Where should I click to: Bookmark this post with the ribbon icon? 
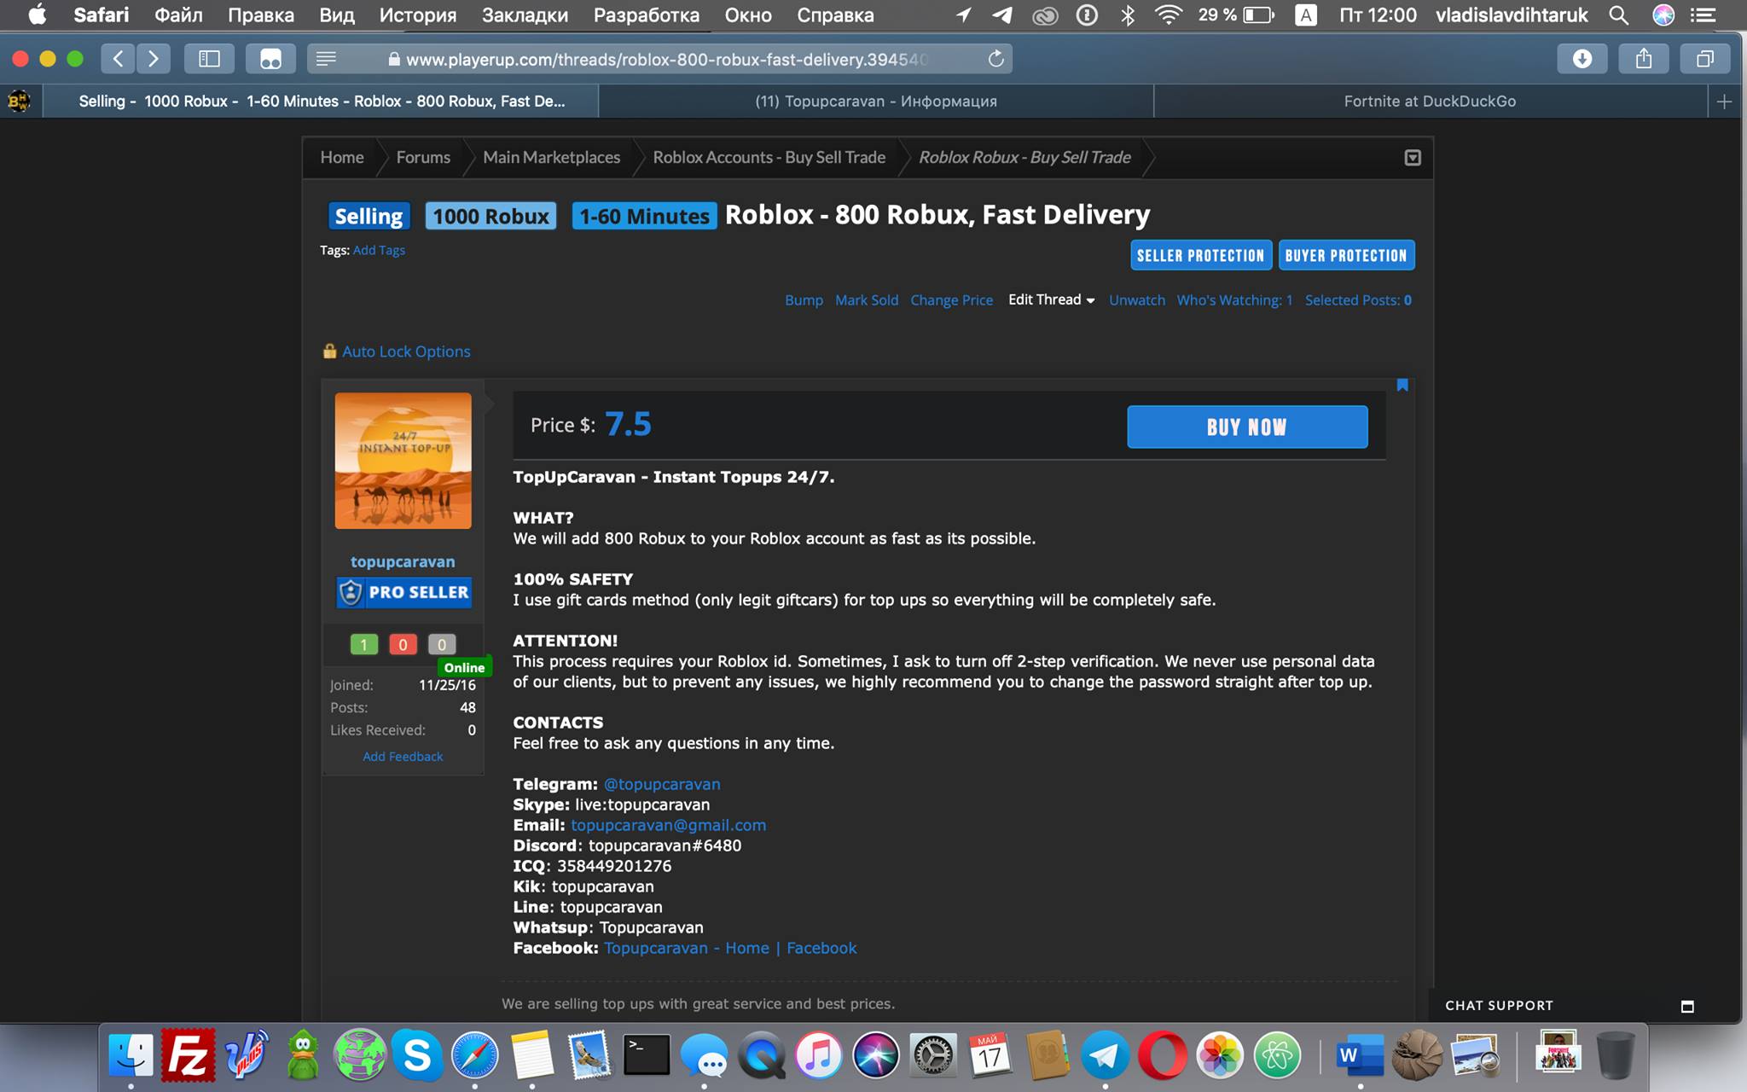pyautogui.click(x=1402, y=386)
